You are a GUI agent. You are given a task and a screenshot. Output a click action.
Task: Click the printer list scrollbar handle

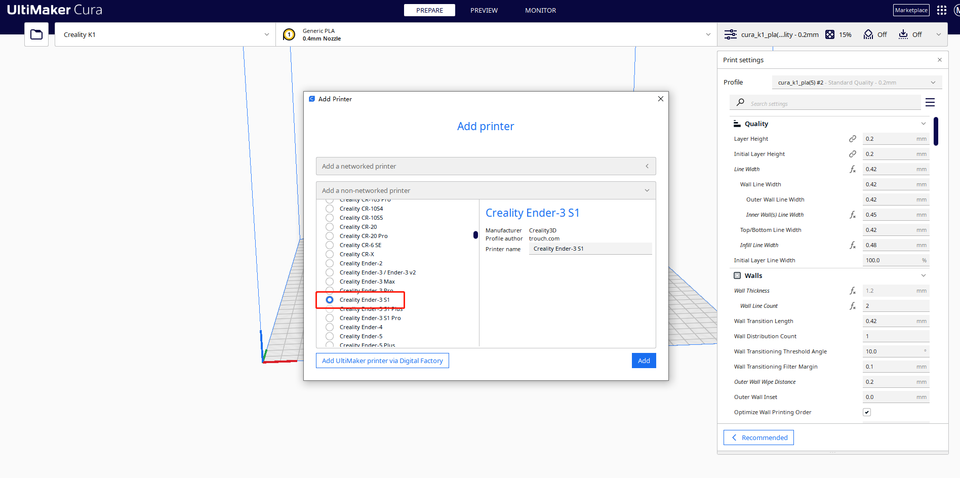pos(475,234)
